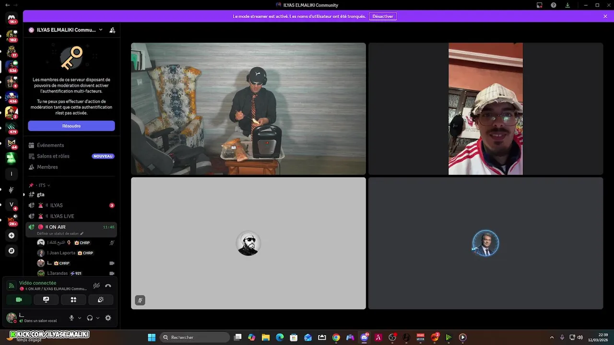Toggle camera on/off in voice panel

click(x=19, y=299)
